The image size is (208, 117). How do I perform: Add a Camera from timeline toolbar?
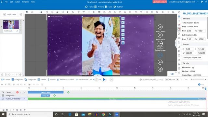coord(6,80)
